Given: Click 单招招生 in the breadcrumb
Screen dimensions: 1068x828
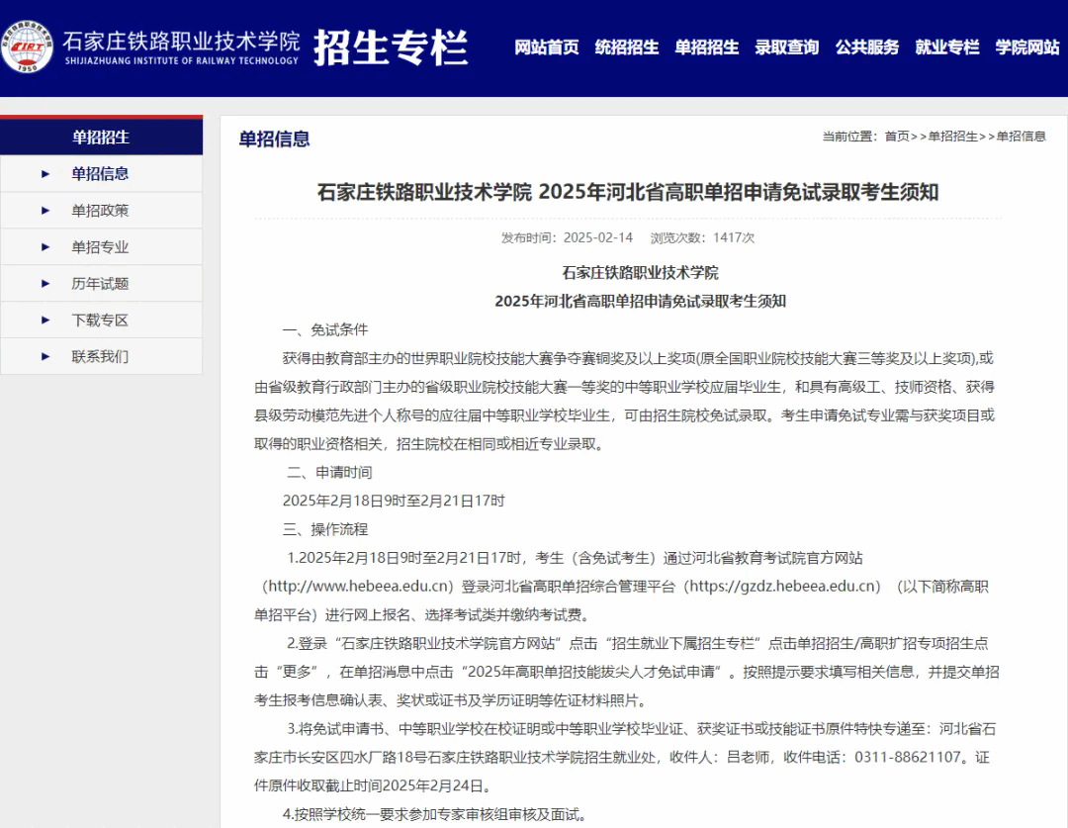Looking at the screenshot, I should tap(953, 137).
